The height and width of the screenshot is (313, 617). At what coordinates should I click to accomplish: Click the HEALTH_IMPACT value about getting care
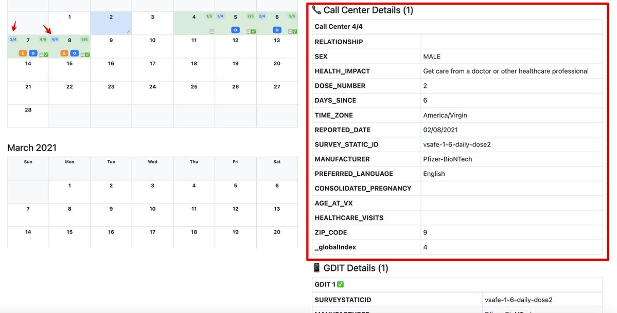[506, 71]
